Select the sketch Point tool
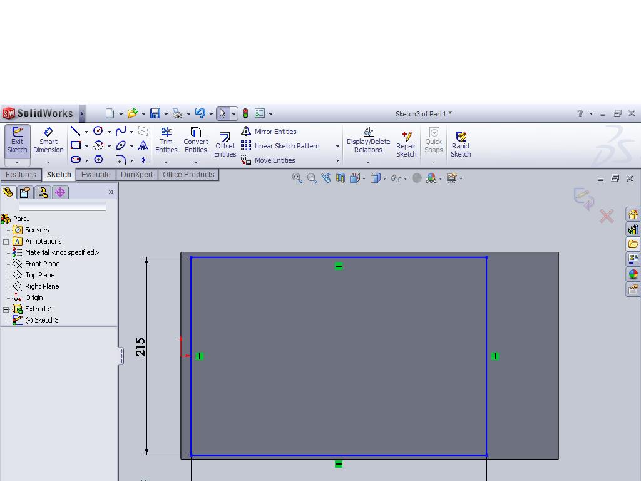Viewport: 641px width, 481px height. pos(143,160)
